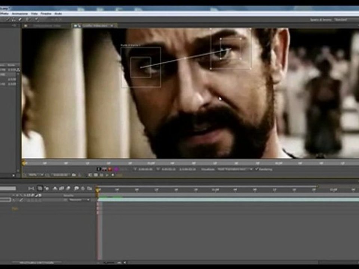This screenshot has height=269, width=359.
Task: Open the composition mini-flowchart icon
Action: click(x=31, y=188)
